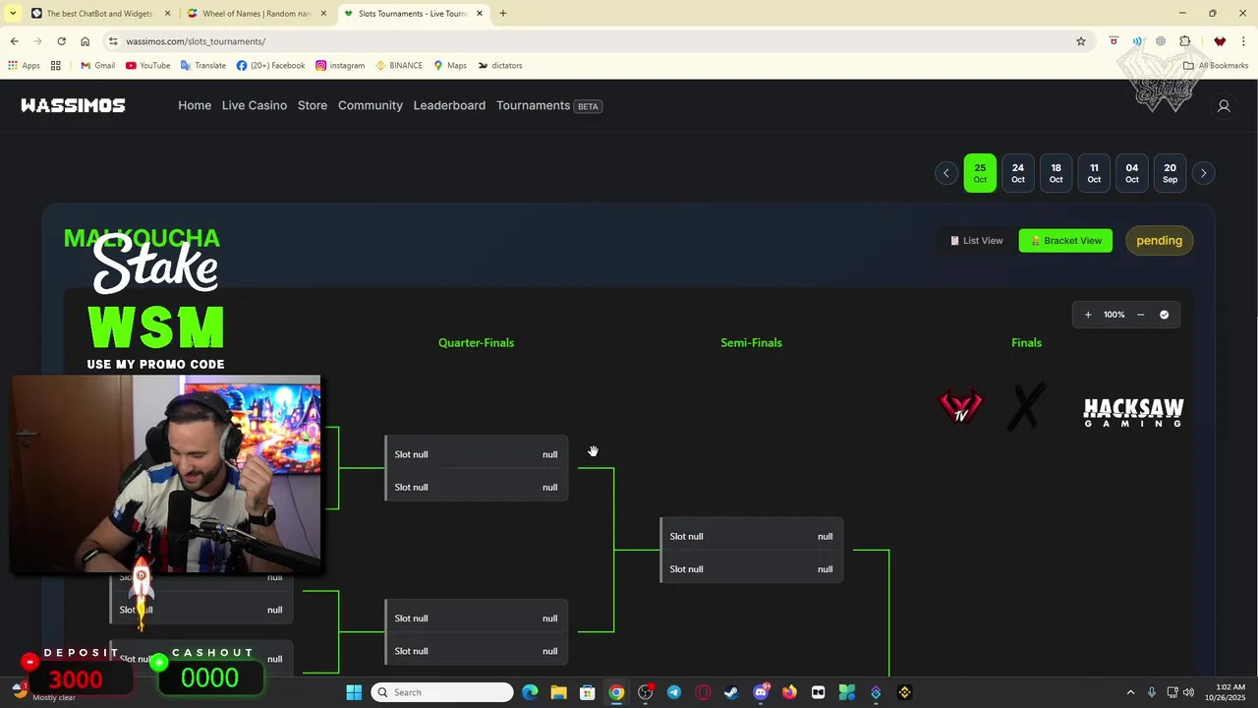
Task: Open a new browser tab
Action: (502, 14)
